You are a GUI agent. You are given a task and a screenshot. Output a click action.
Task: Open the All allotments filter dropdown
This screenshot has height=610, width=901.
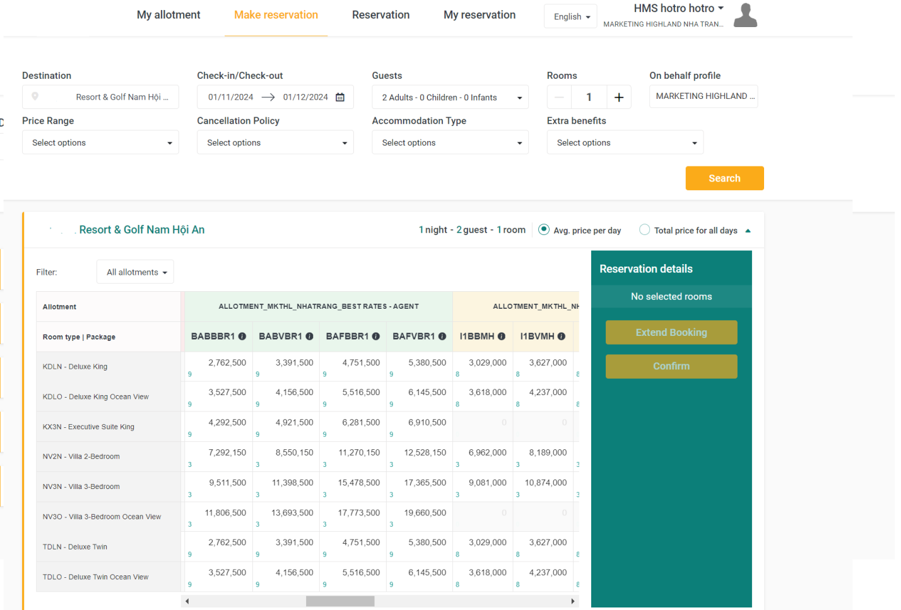pos(136,272)
